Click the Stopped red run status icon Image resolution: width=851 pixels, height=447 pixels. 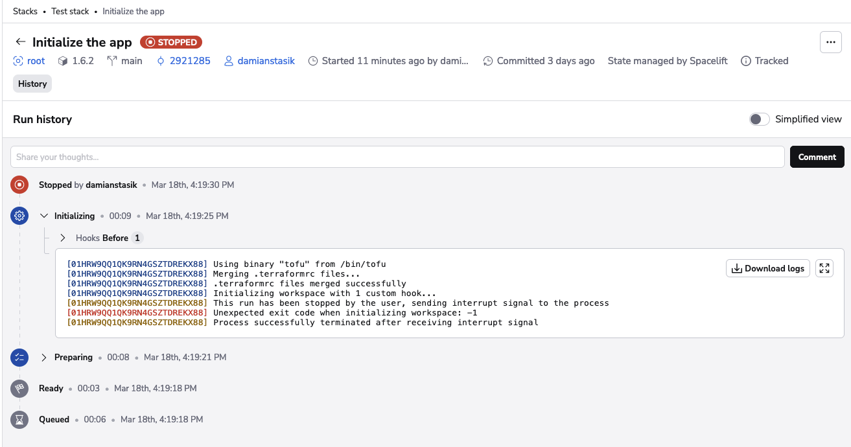(19, 185)
